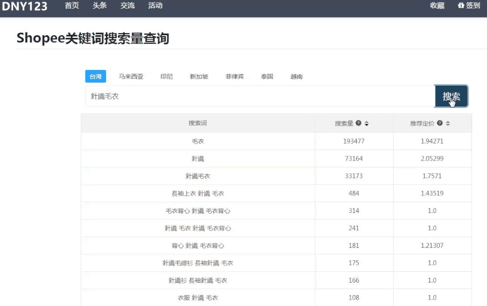Click recommended price 1.21307
The height and width of the screenshot is (306, 487).
[x=432, y=246]
